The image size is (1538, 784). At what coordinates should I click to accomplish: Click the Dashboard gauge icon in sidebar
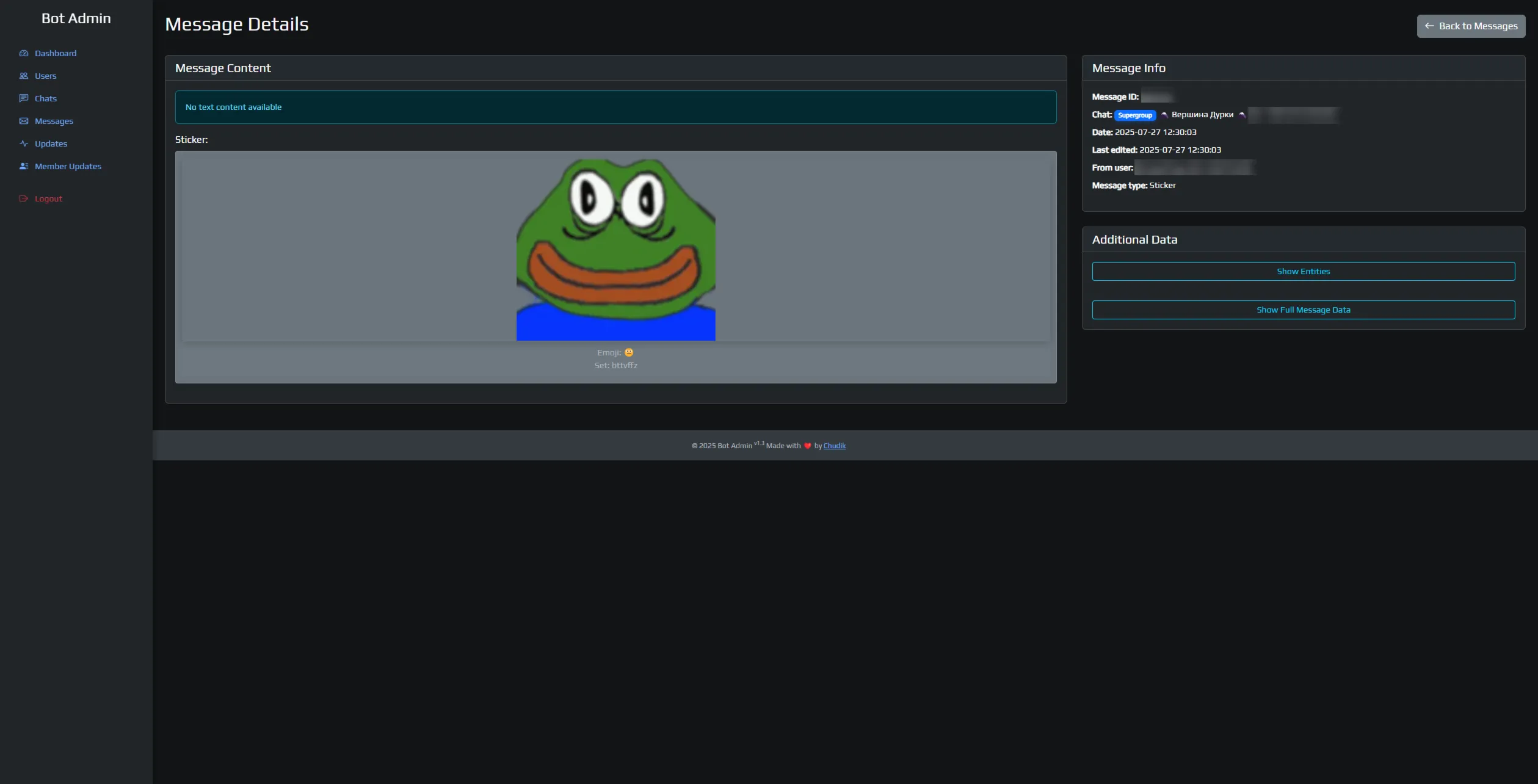(24, 53)
